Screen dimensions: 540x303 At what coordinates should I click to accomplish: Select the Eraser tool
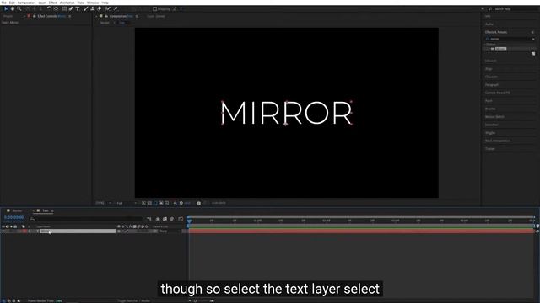100,9
